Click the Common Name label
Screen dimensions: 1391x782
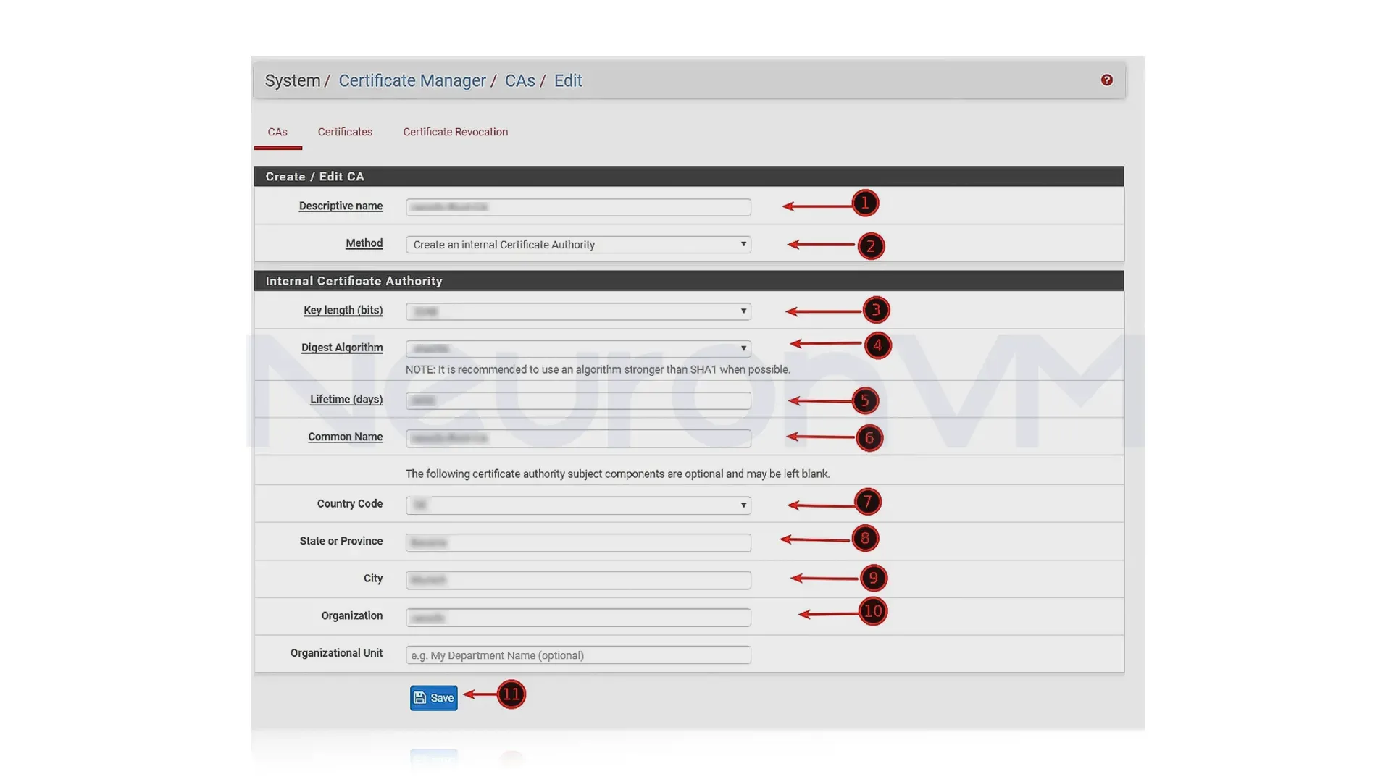click(345, 437)
